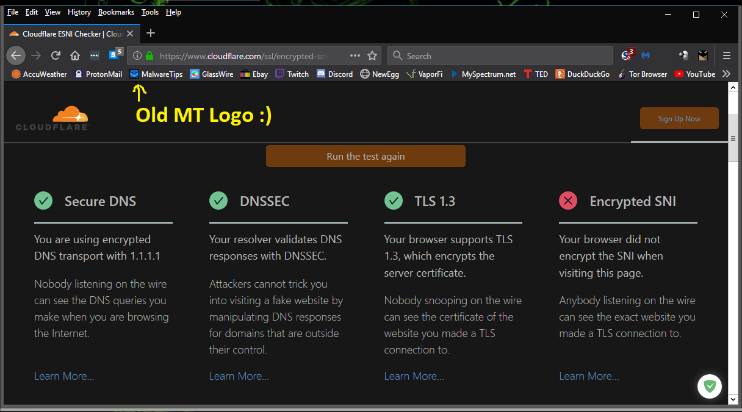Viewport: 742px width, 412px height.
Task: Go back with the Back arrow
Action: click(x=16, y=55)
